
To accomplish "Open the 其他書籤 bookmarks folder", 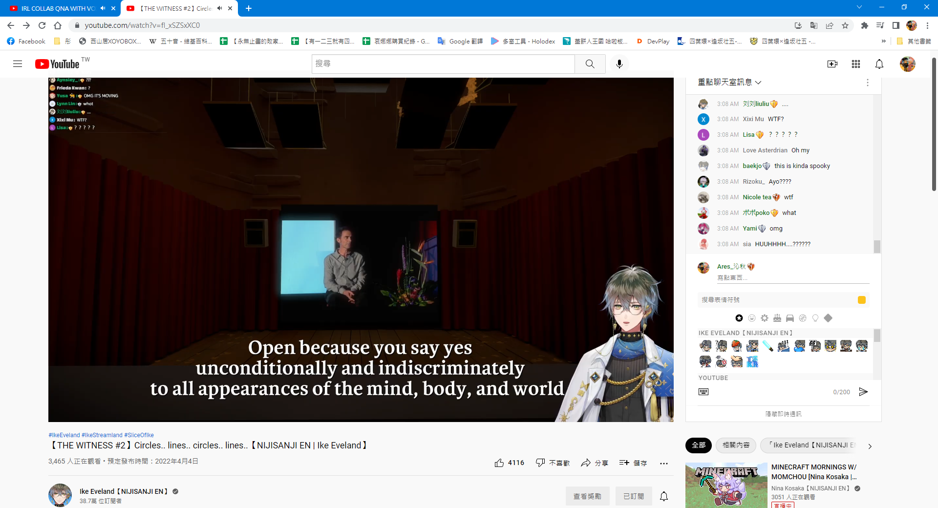I will point(914,42).
